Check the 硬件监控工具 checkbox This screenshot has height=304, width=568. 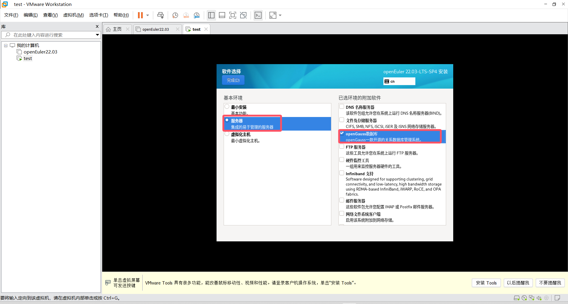click(x=342, y=160)
